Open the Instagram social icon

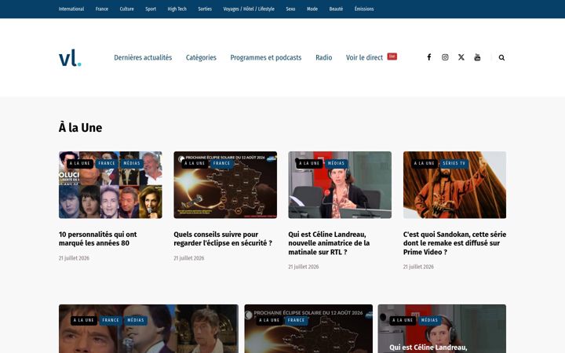click(x=445, y=57)
